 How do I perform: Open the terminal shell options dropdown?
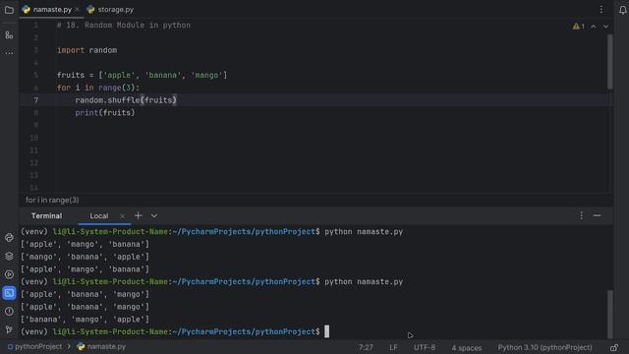click(x=154, y=216)
